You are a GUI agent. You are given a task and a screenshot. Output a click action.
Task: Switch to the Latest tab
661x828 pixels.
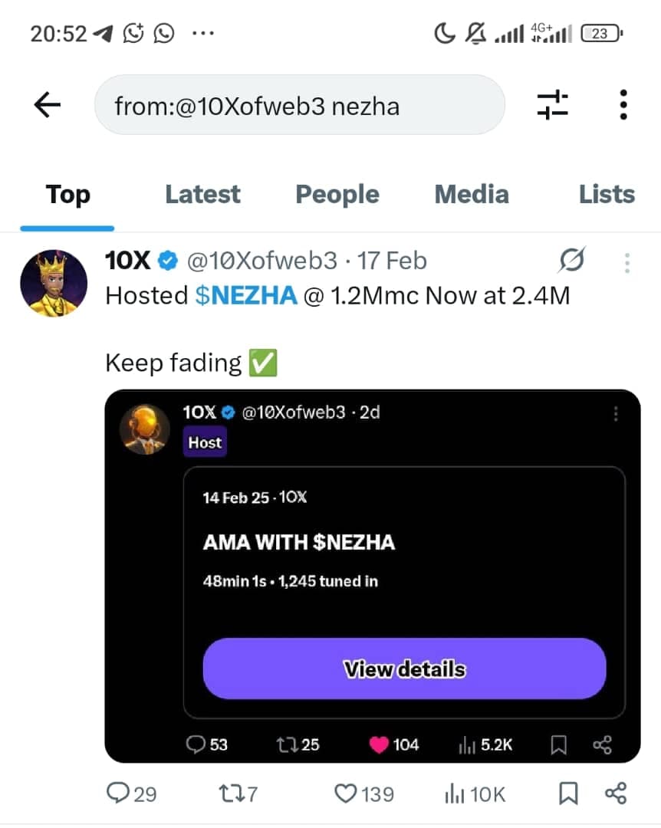pos(202,194)
